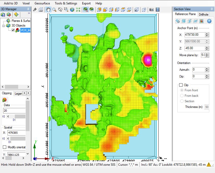
Task: Open the film strip movie tool
Action: click(x=157, y=10)
